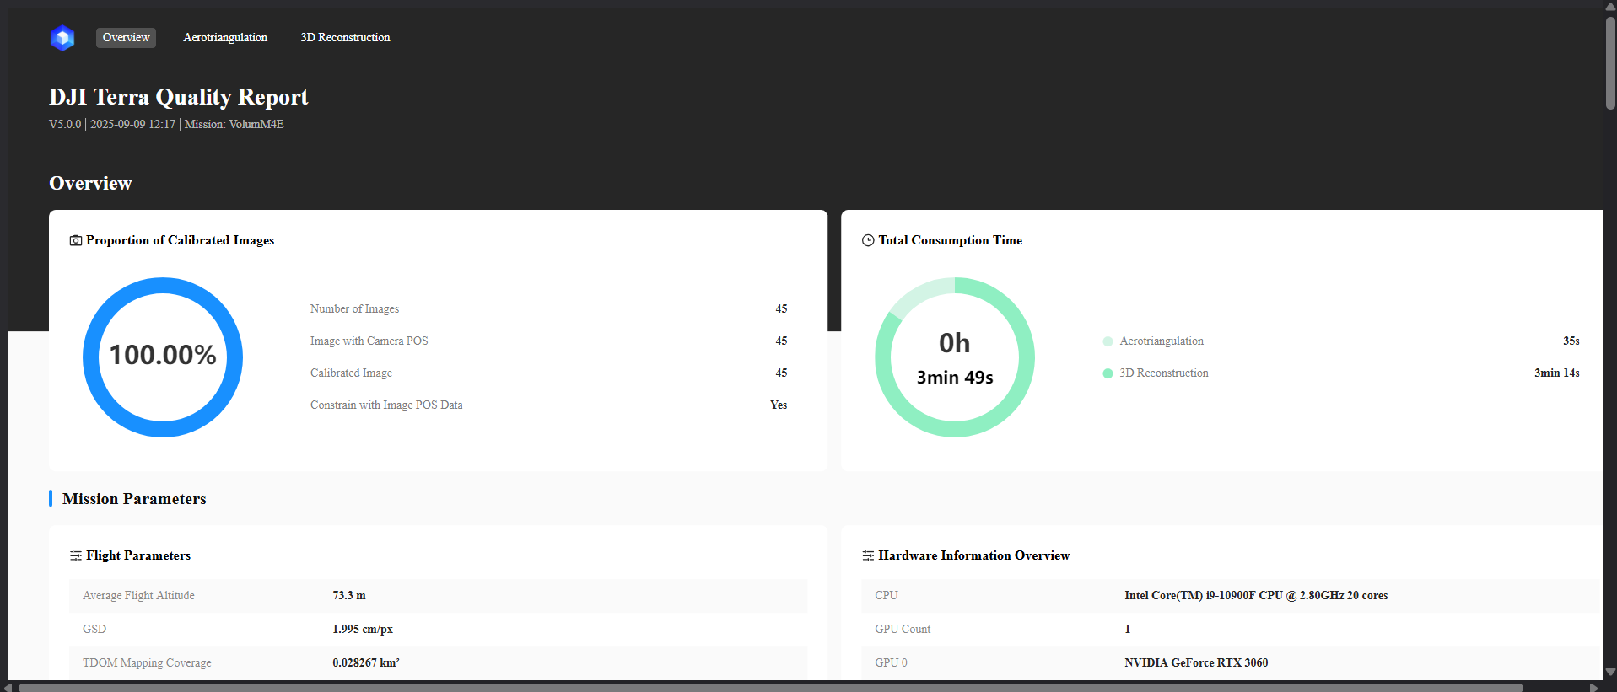The height and width of the screenshot is (692, 1617).
Task: Click the clock icon beside Total Consumption Time
Action: click(x=868, y=241)
